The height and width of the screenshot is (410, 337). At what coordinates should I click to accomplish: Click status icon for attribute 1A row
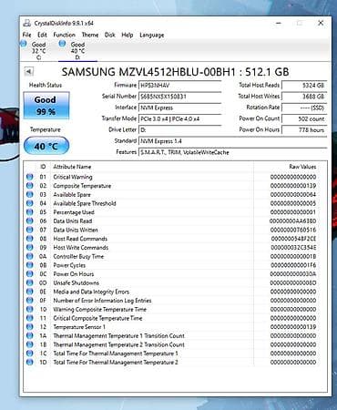click(29, 335)
